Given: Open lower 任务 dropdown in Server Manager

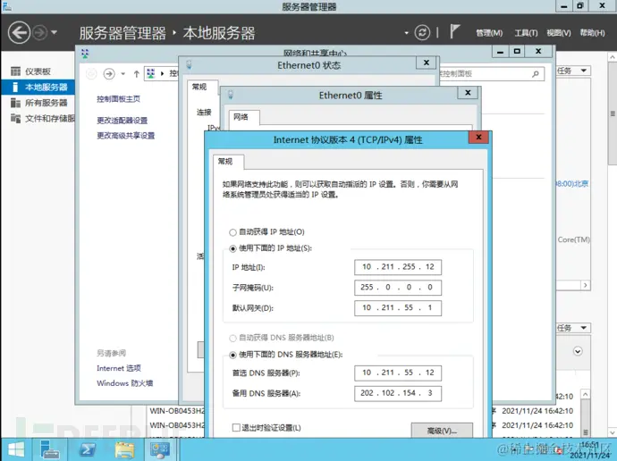Looking at the screenshot, I should 573,328.
